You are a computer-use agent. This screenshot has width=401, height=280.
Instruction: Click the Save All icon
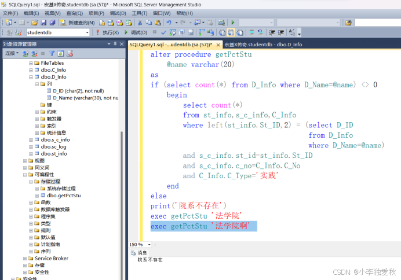52,23
